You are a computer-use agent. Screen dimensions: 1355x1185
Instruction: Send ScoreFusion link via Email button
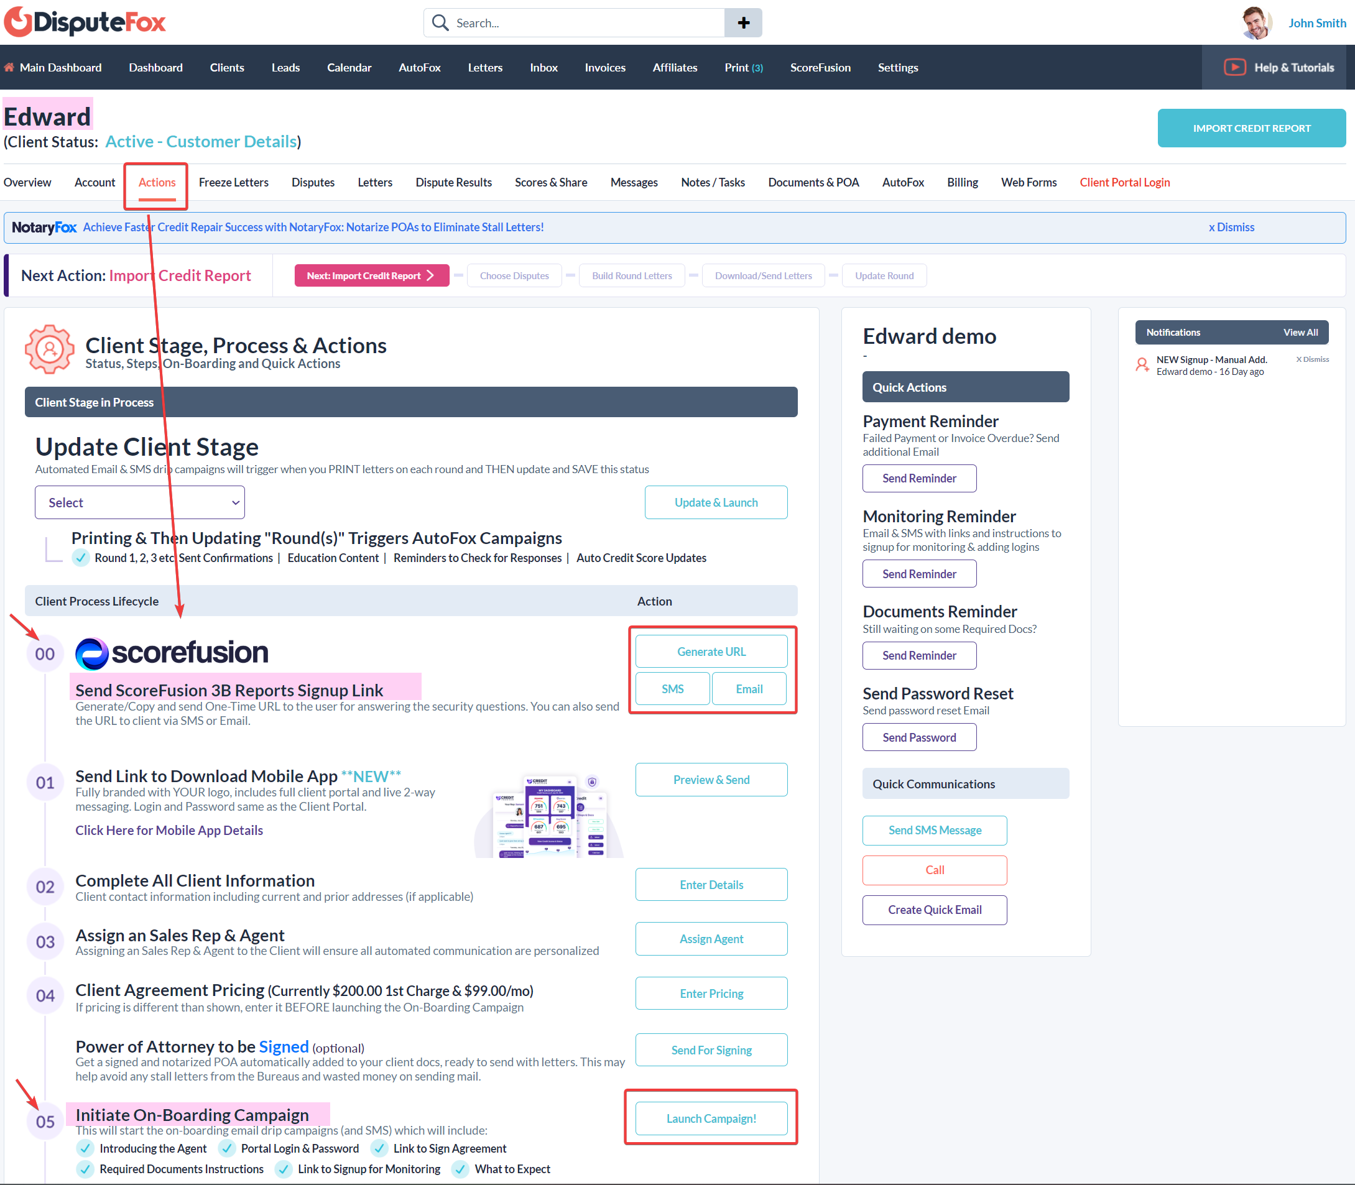[x=749, y=689]
